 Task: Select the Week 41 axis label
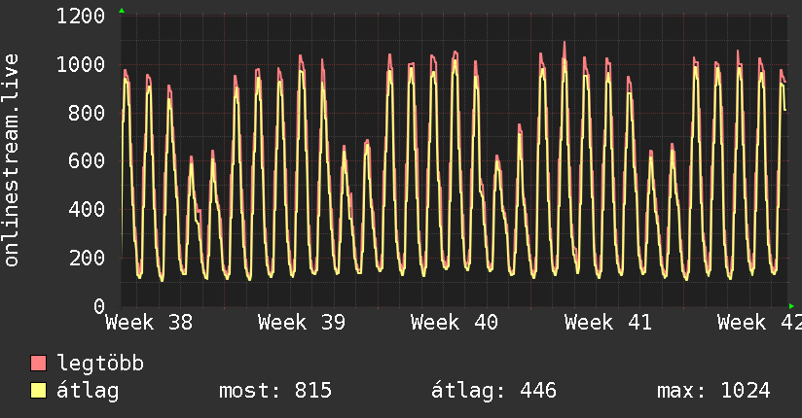(x=607, y=323)
